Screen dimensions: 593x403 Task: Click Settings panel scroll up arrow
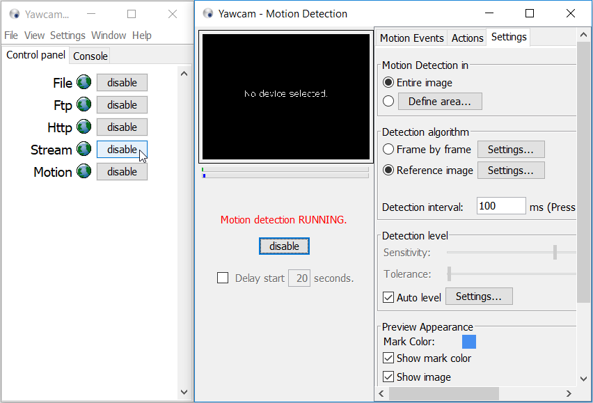coord(583,35)
